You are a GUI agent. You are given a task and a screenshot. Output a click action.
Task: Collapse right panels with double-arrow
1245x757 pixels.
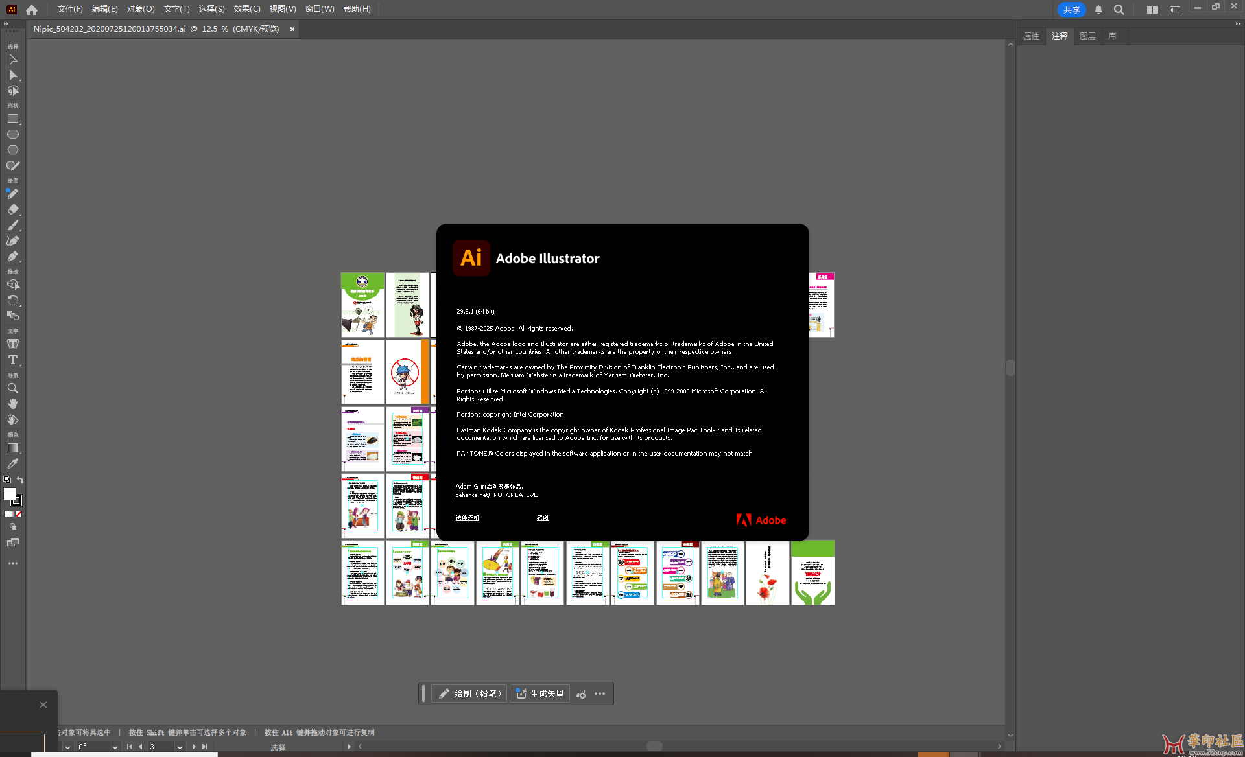[1238, 23]
